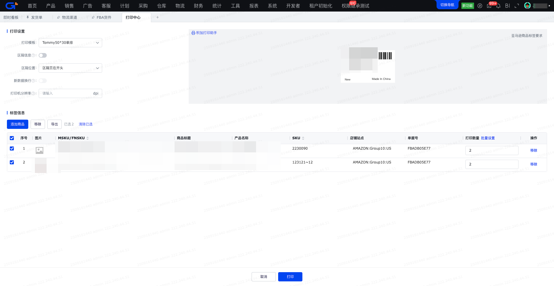Screen dimensions: 554x286
Task: Click the pin icon on 物流渠道 tab
Action: [x=59, y=17]
